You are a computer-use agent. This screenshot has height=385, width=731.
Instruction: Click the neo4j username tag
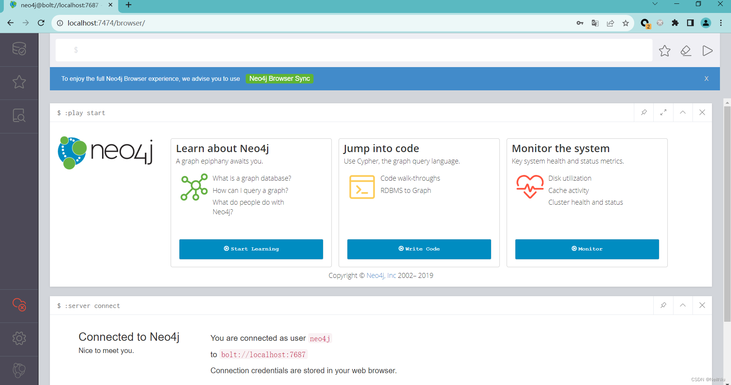(x=320, y=338)
